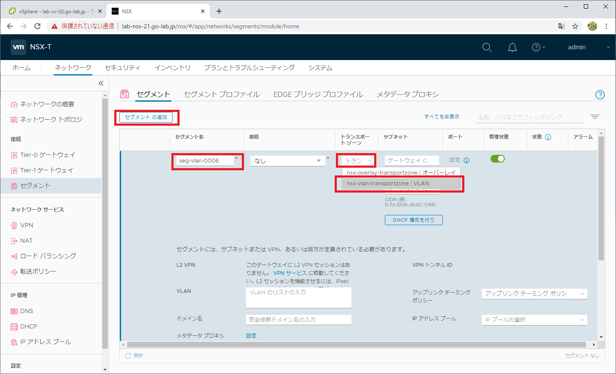Open the notifications bell icon

tap(512, 47)
